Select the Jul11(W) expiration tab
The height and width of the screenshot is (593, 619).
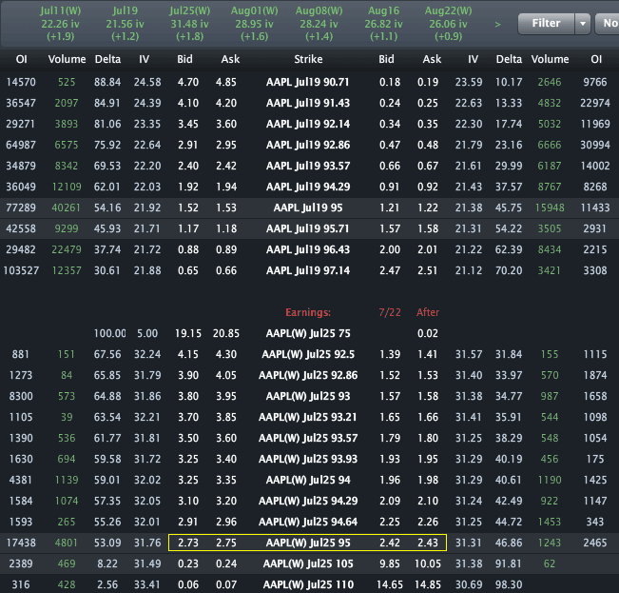click(61, 24)
